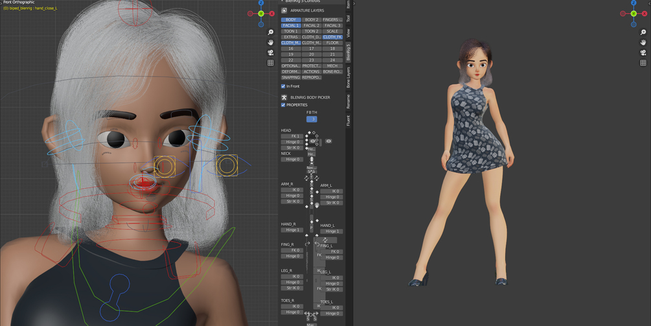Switch perspective grid icon in right viewport
651x326 pixels.
(x=643, y=63)
